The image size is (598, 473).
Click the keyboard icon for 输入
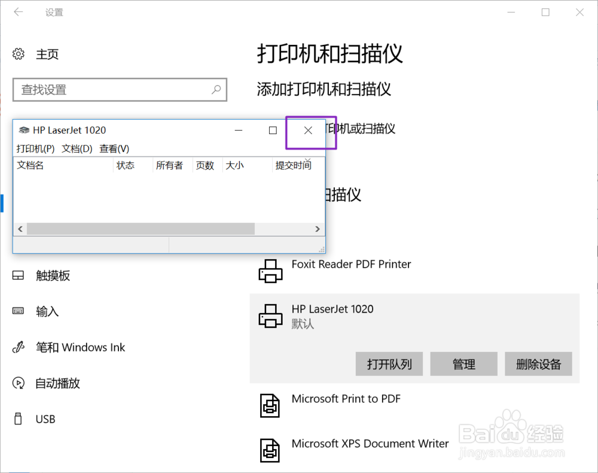tap(19, 311)
